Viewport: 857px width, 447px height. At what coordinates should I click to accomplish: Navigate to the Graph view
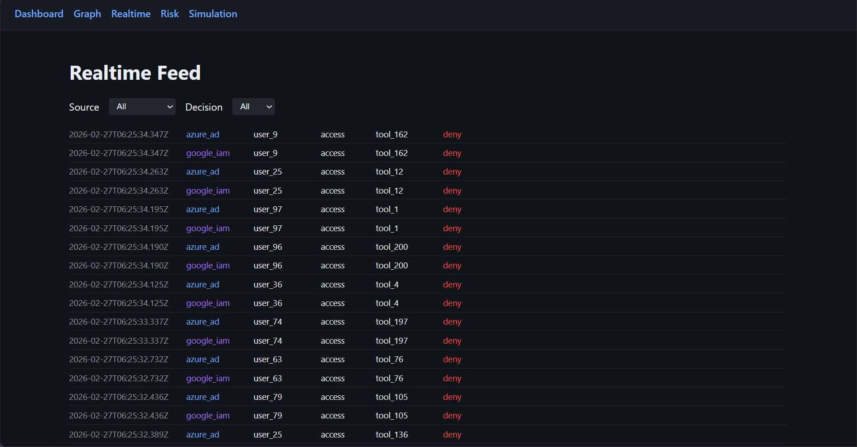87,14
